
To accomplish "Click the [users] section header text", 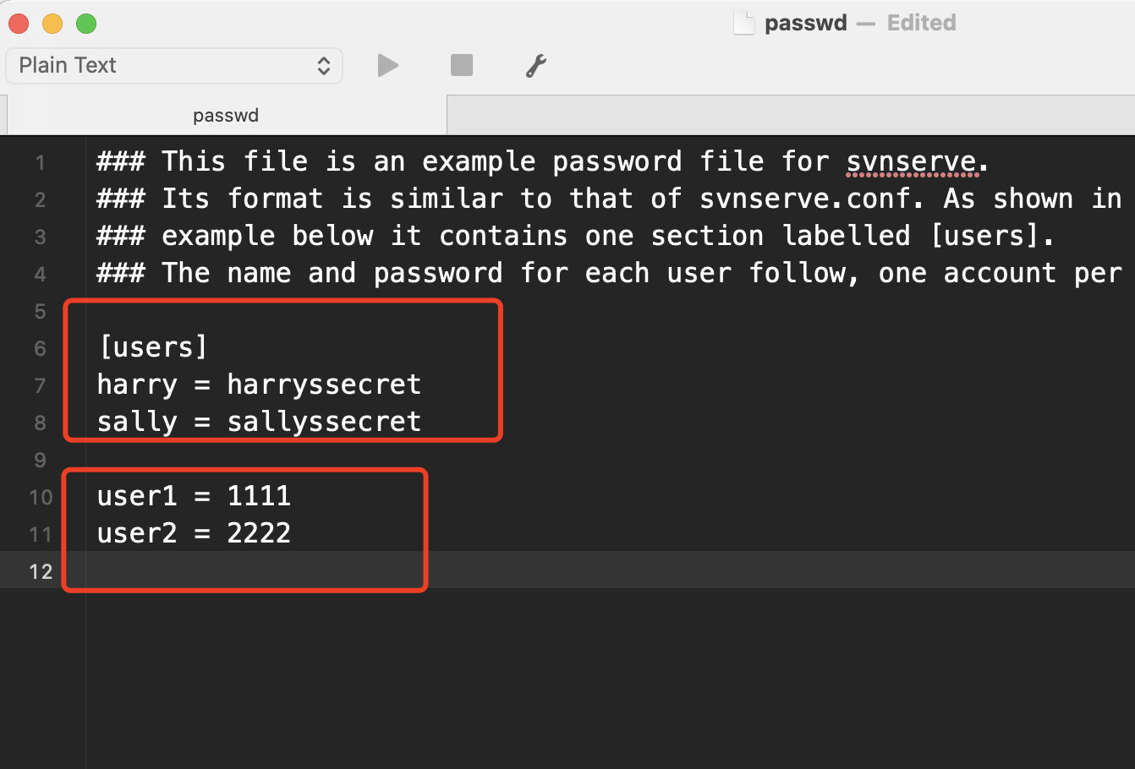I will [x=153, y=347].
